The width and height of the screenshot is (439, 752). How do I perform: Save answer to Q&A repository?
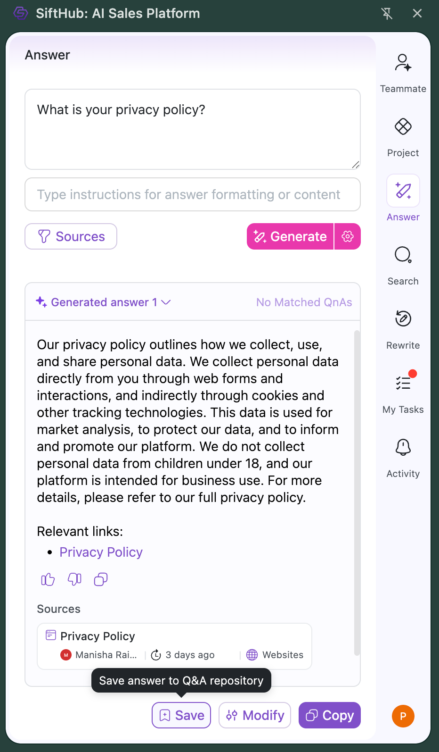181,715
